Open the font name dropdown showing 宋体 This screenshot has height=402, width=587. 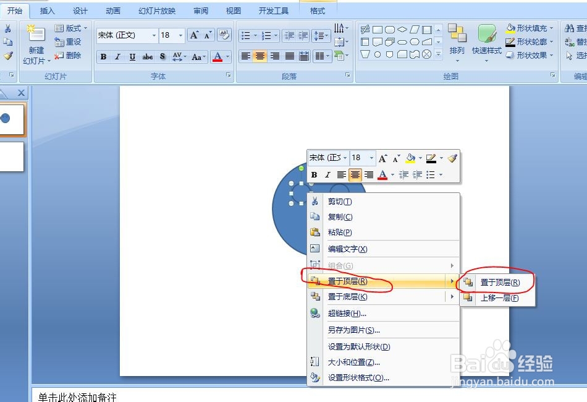(x=153, y=35)
